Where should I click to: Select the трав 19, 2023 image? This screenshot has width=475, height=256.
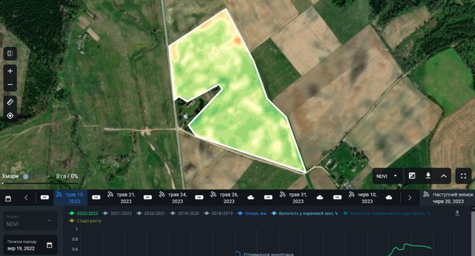(x=71, y=198)
